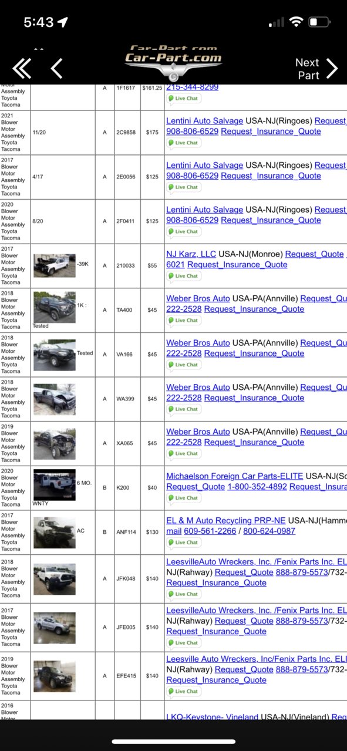This screenshot has width=347, height=751.
Task: Open Live Chat in Michaelson Foreign Car Parts row
Action: click(184, 498)
